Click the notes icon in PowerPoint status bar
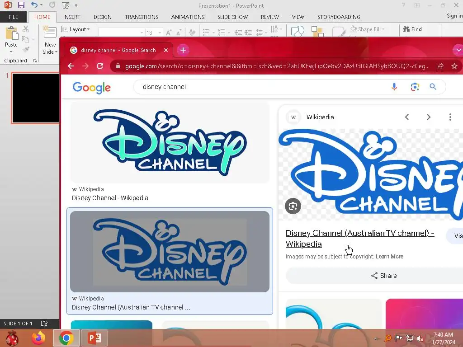 click(x=44, y=324)
